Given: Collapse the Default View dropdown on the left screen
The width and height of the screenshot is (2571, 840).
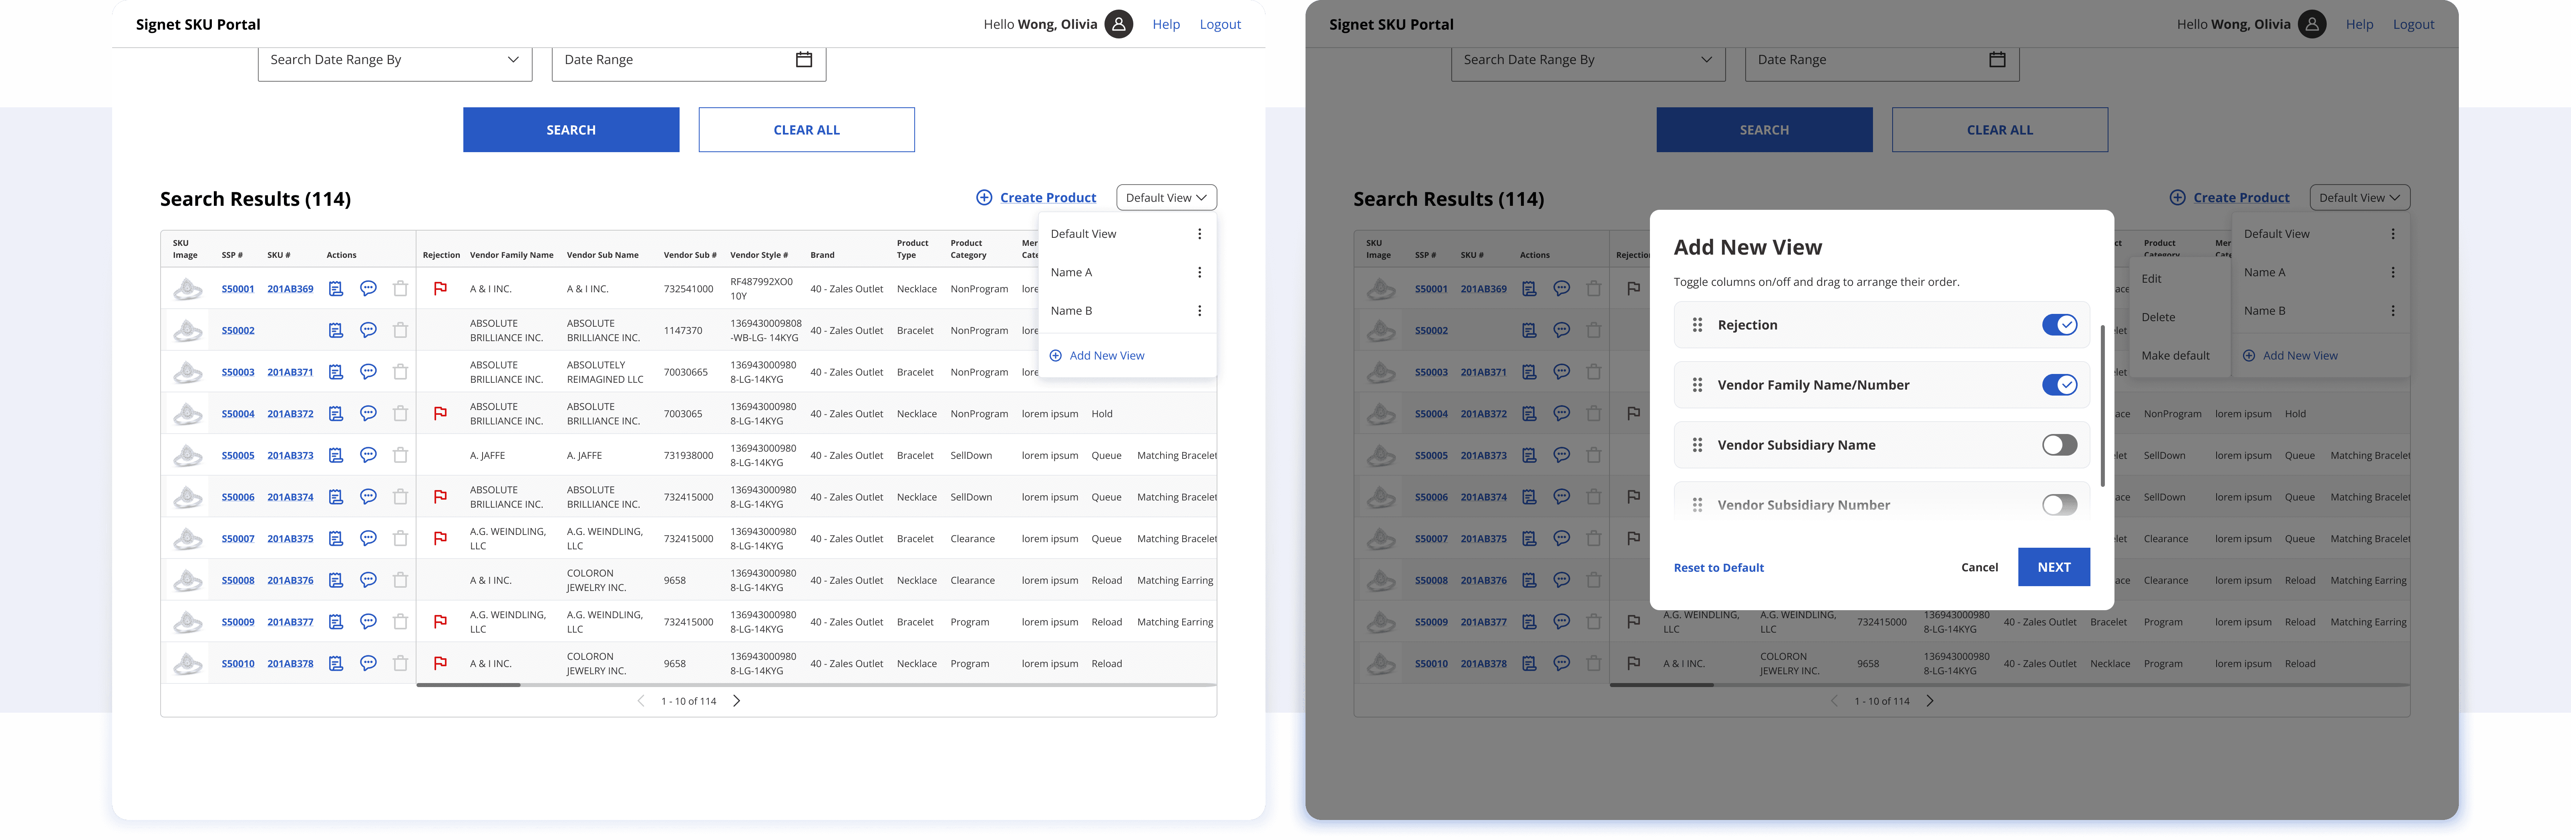Looking at the screenshot, I should 1166,197.
